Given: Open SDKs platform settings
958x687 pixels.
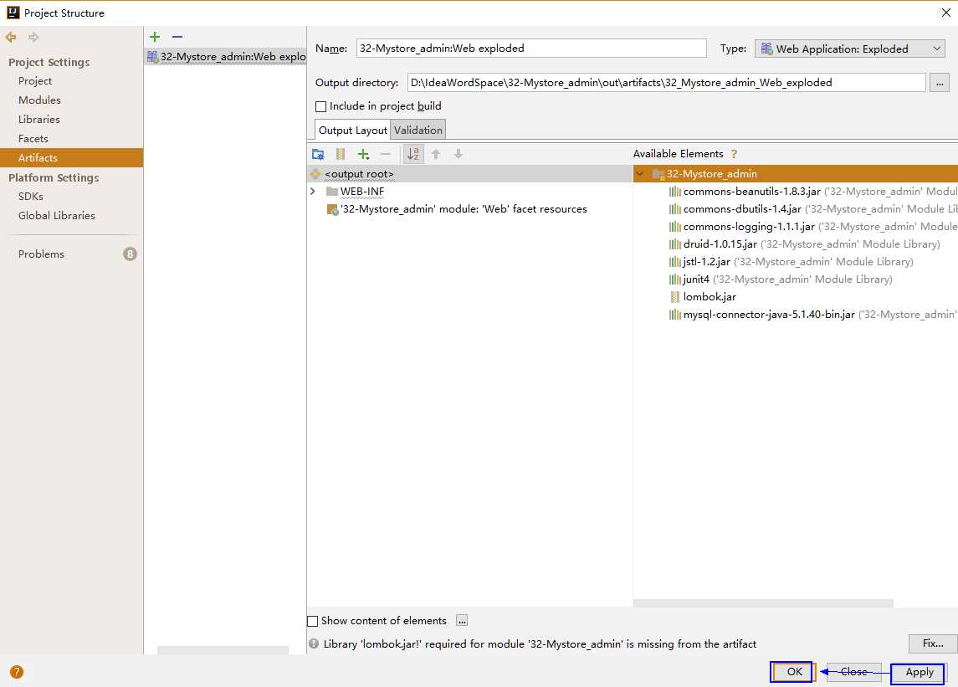Looking at the screenshot, I should [x=31, y=196].
